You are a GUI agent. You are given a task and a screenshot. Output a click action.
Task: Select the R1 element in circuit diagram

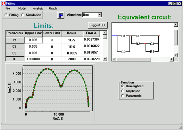click(123, 36)
